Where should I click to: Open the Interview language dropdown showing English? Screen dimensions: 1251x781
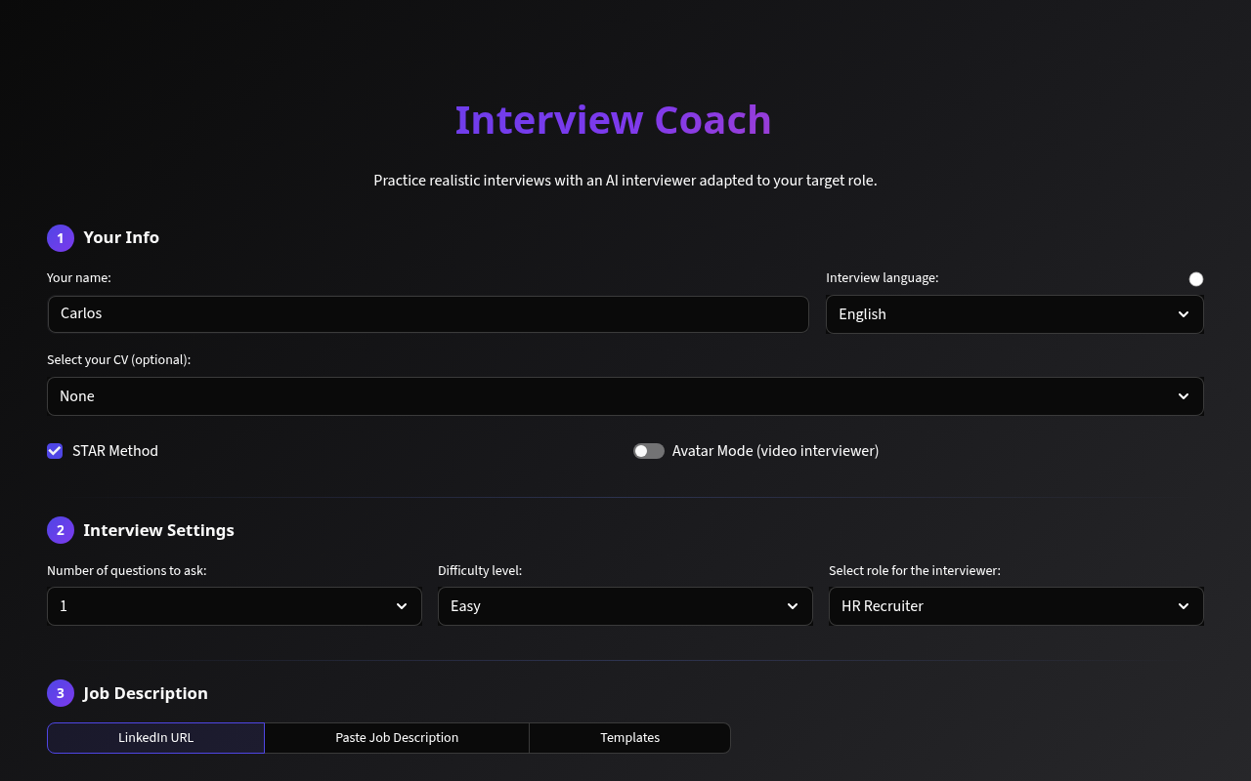[x=1014, y=314]
